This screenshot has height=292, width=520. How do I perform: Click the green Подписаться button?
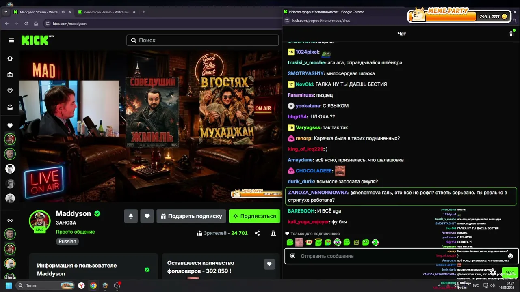tap(255, 216)
